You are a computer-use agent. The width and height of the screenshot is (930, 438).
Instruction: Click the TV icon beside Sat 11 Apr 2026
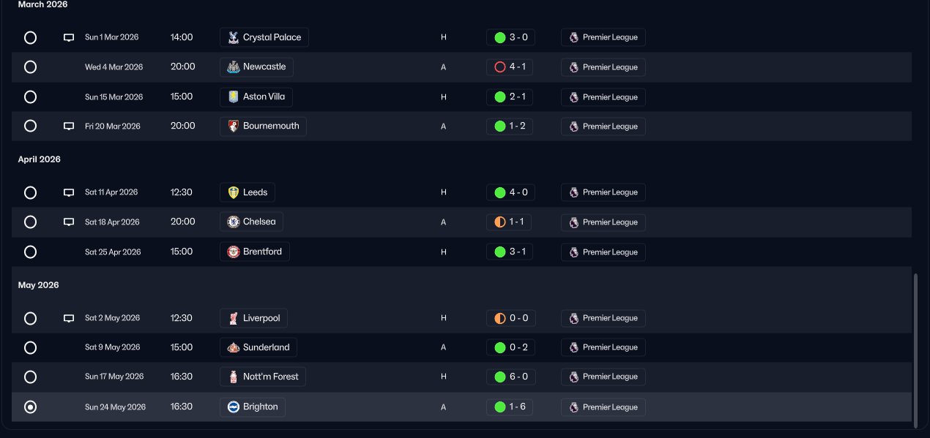(69, 192)
